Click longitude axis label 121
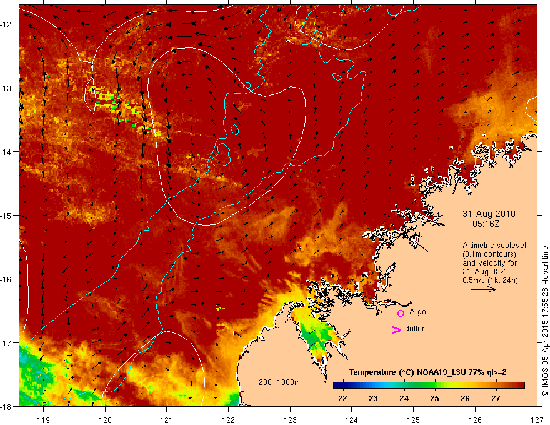 click(167, 420)
